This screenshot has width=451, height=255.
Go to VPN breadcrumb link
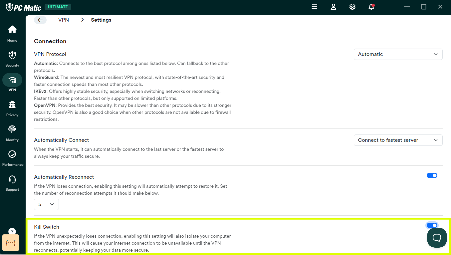point(64,20)
